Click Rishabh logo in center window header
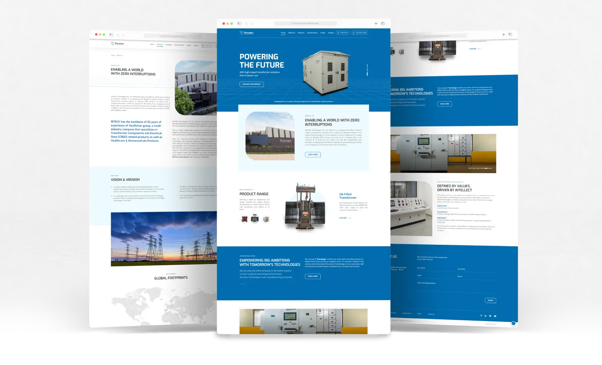 (x=247, y=33)
